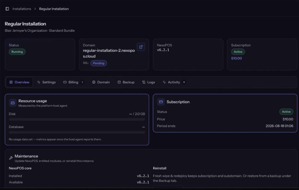Click the Activity tab pulse icon
Viewport: 299px width, 190px height.
point(164,82)
